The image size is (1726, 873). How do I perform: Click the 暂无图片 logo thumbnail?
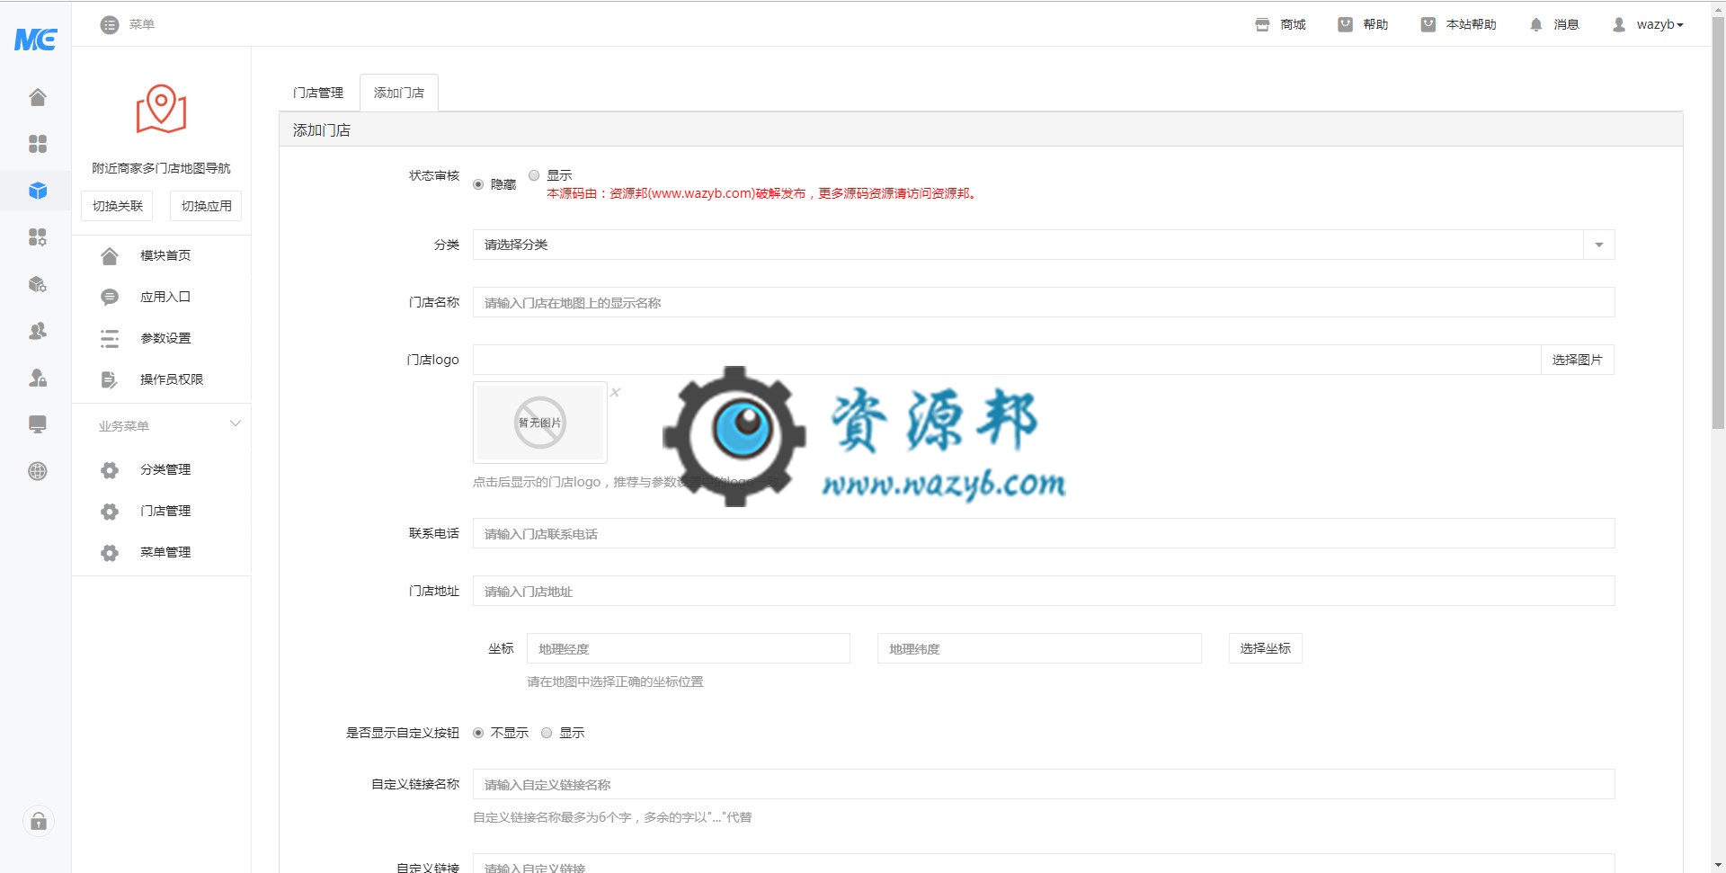(540, 423)
